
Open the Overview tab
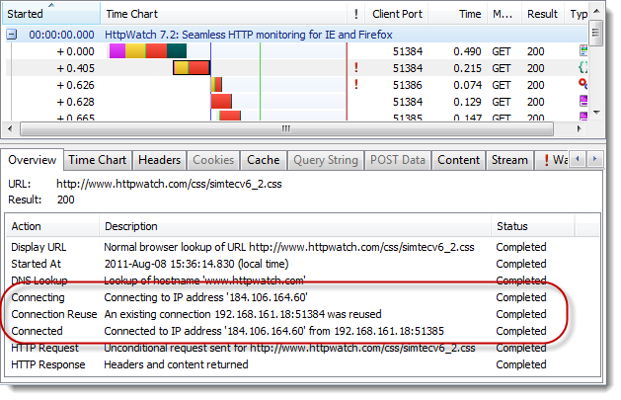click(32, 160)
